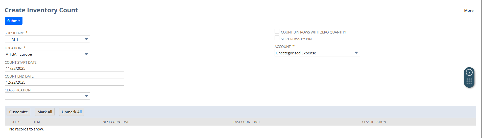Screen dimensions: 482x138
Task: Open the Subsidiary dropdown
Action: [x=86, y=39]
